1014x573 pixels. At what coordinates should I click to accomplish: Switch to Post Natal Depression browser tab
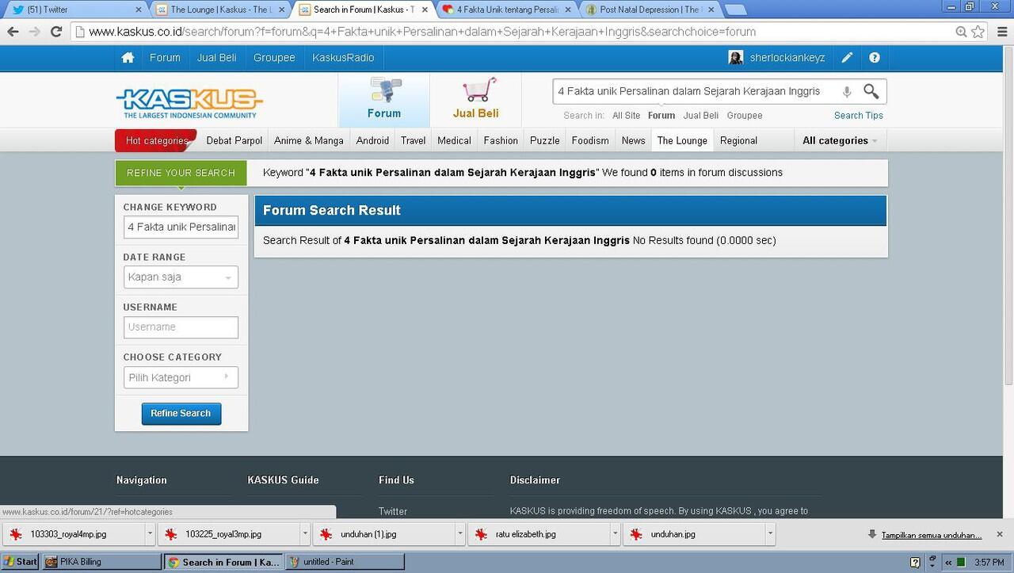click(650, 10)
